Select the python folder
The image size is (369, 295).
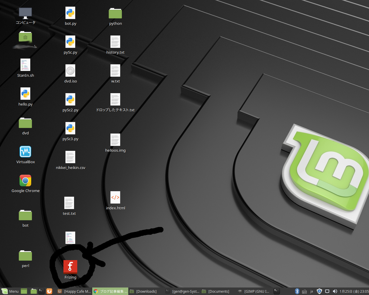tap(115, 13)
